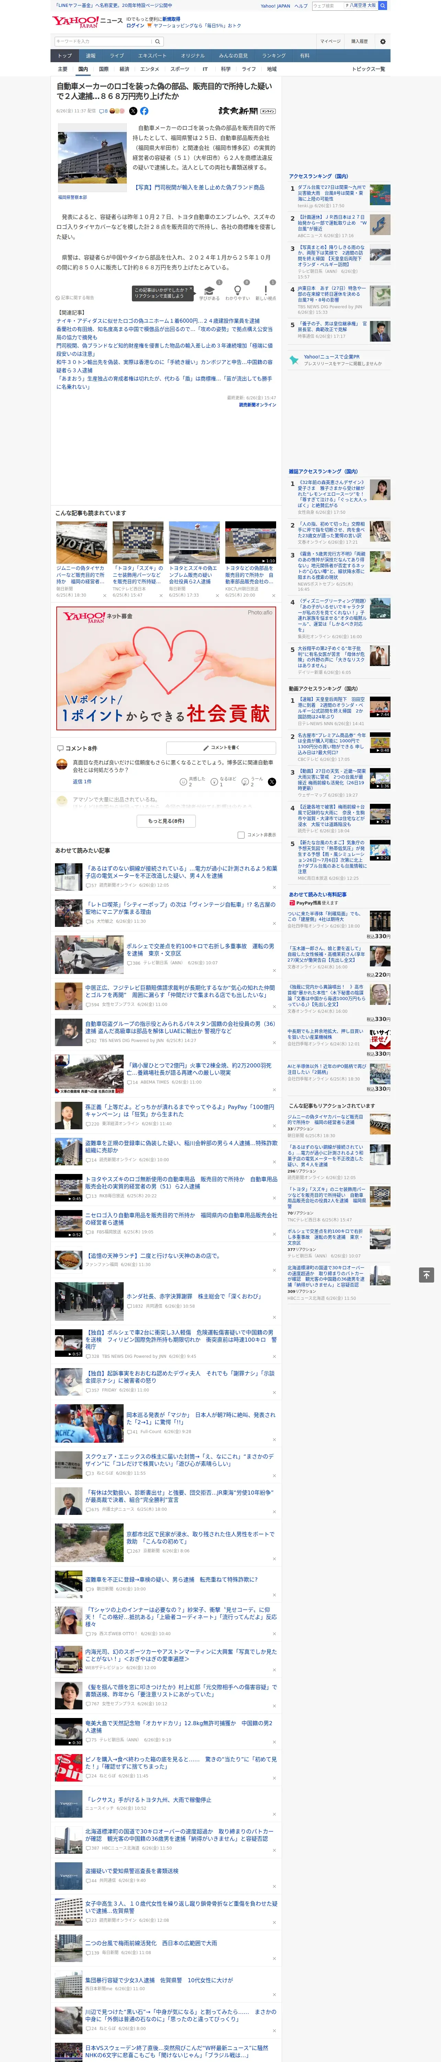Click the Yahoo! JAPAN news logo

pyautogui.click(x=87, y=22)
